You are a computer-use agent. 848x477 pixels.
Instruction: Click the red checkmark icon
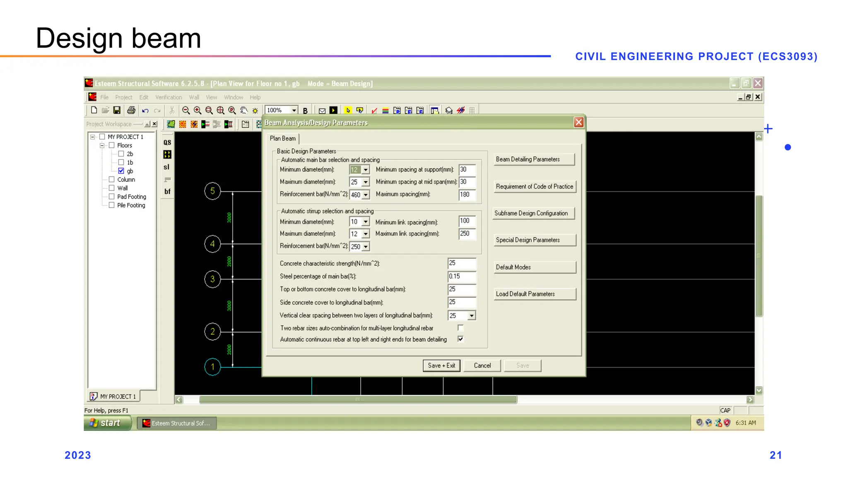374,111
